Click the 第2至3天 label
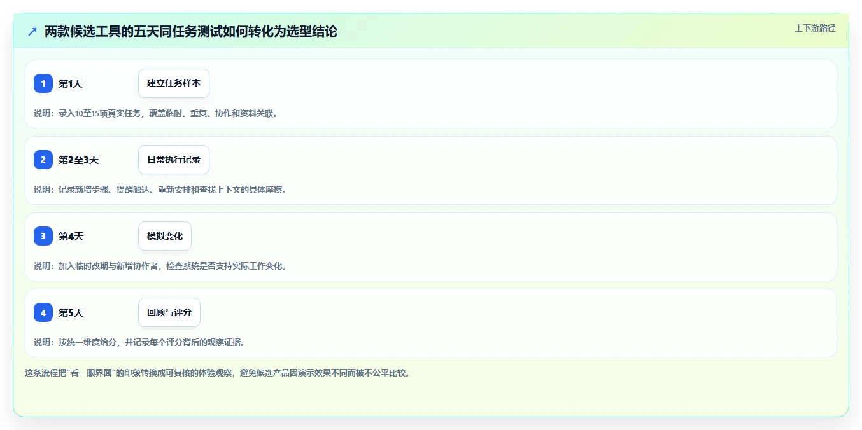Image resolution: width=862 pixels, height=430 pixels. point(79,160)
